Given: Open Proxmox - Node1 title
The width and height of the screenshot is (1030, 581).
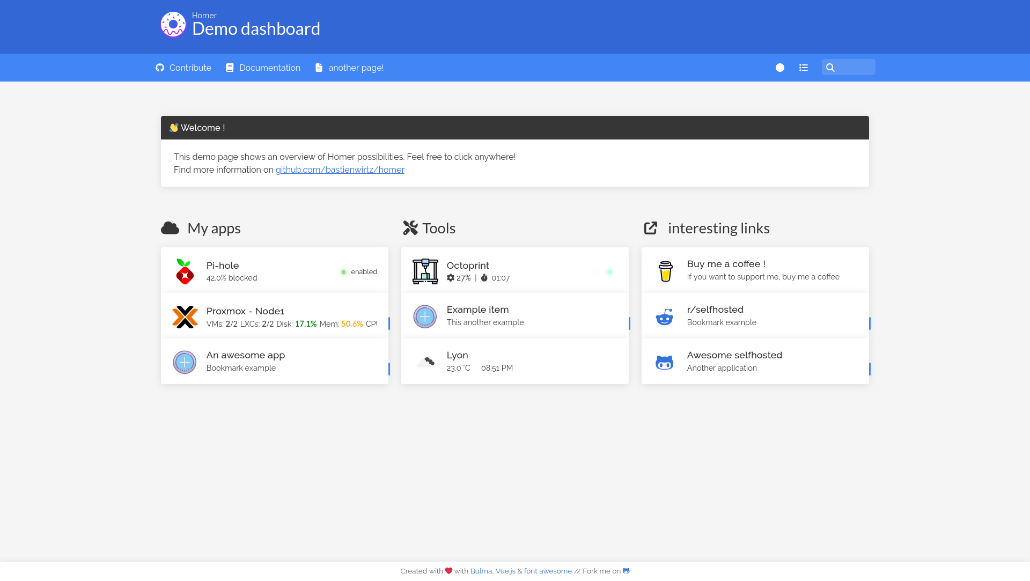Looking at the screenshot, I should (x=245, y=311).
